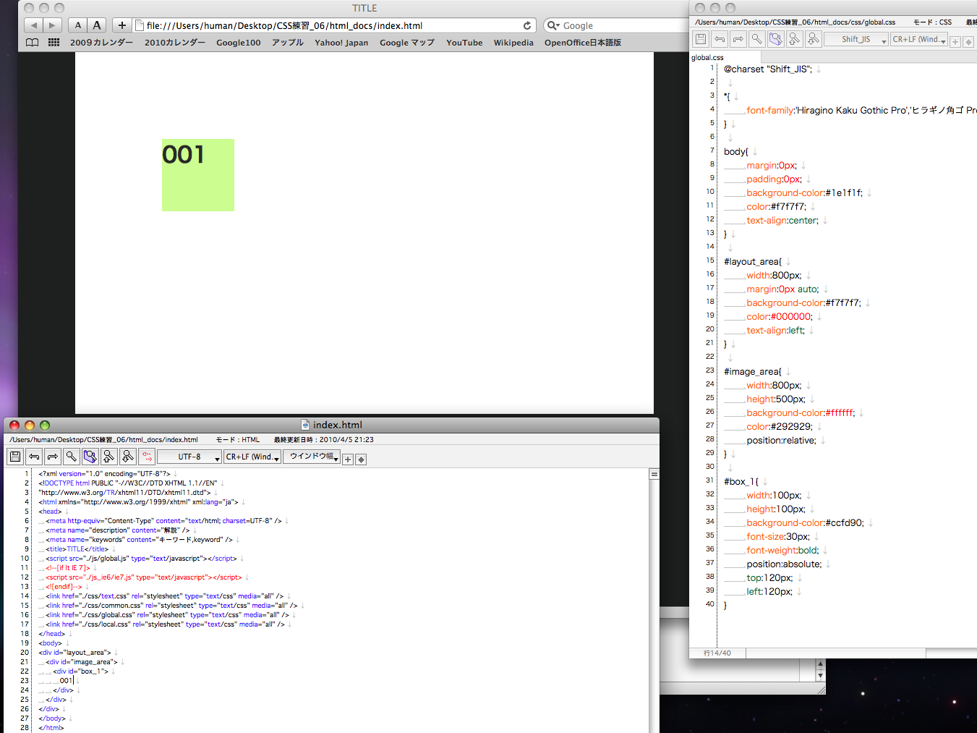Click the Google search magnifier in Safari
The image size is (977, 733).
tap(553, 25)
